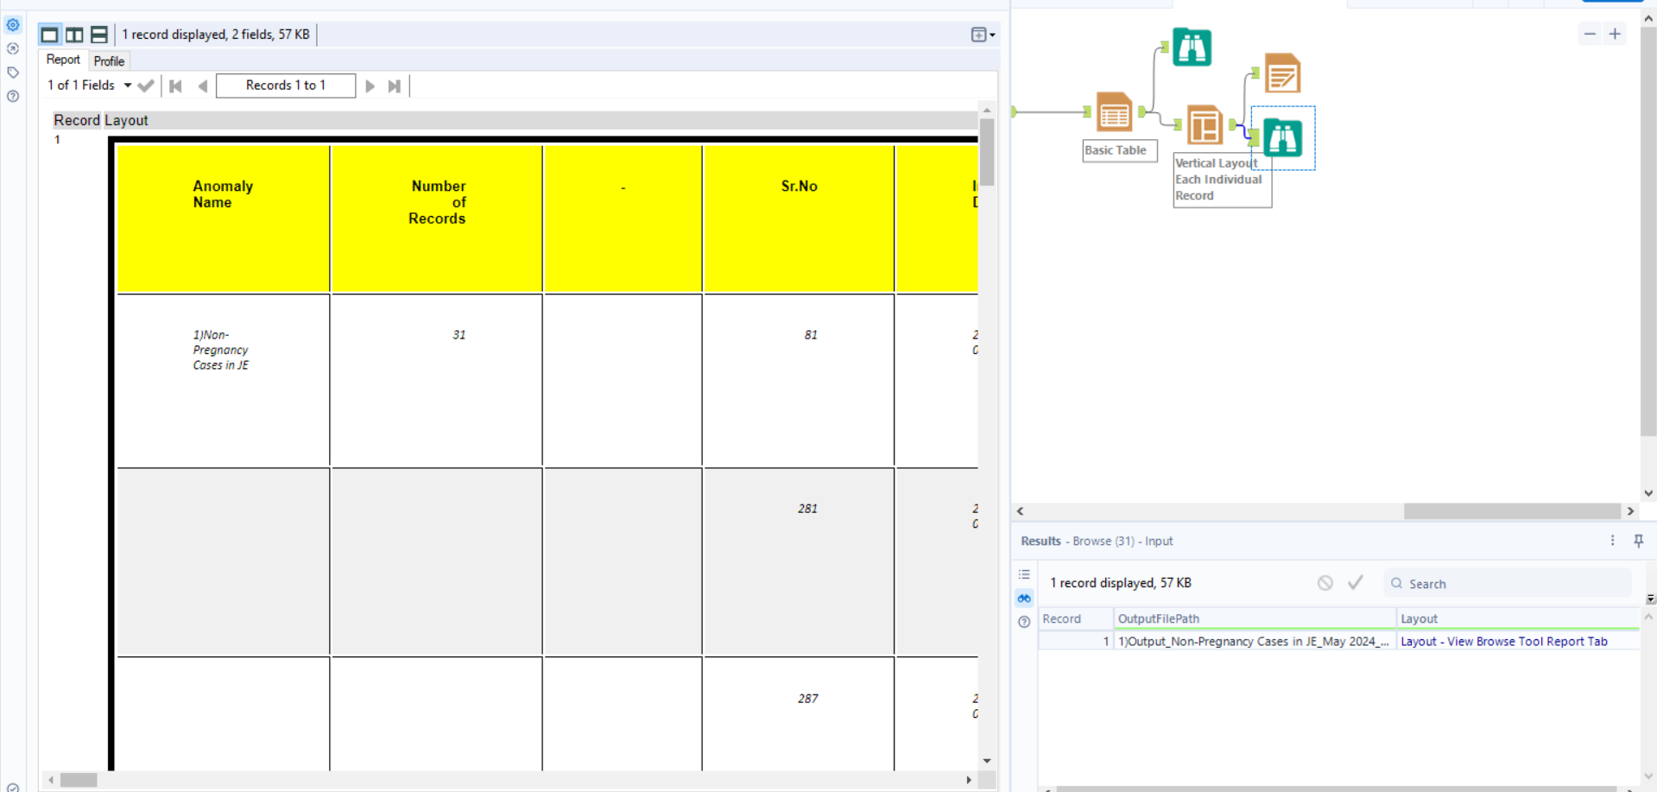1657x792 pixels.
Task: Click the Results binoculars data icon
Action: click(1024, 598)
